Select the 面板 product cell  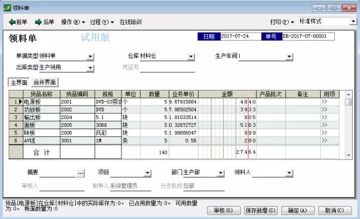click(x=42, y=125)
